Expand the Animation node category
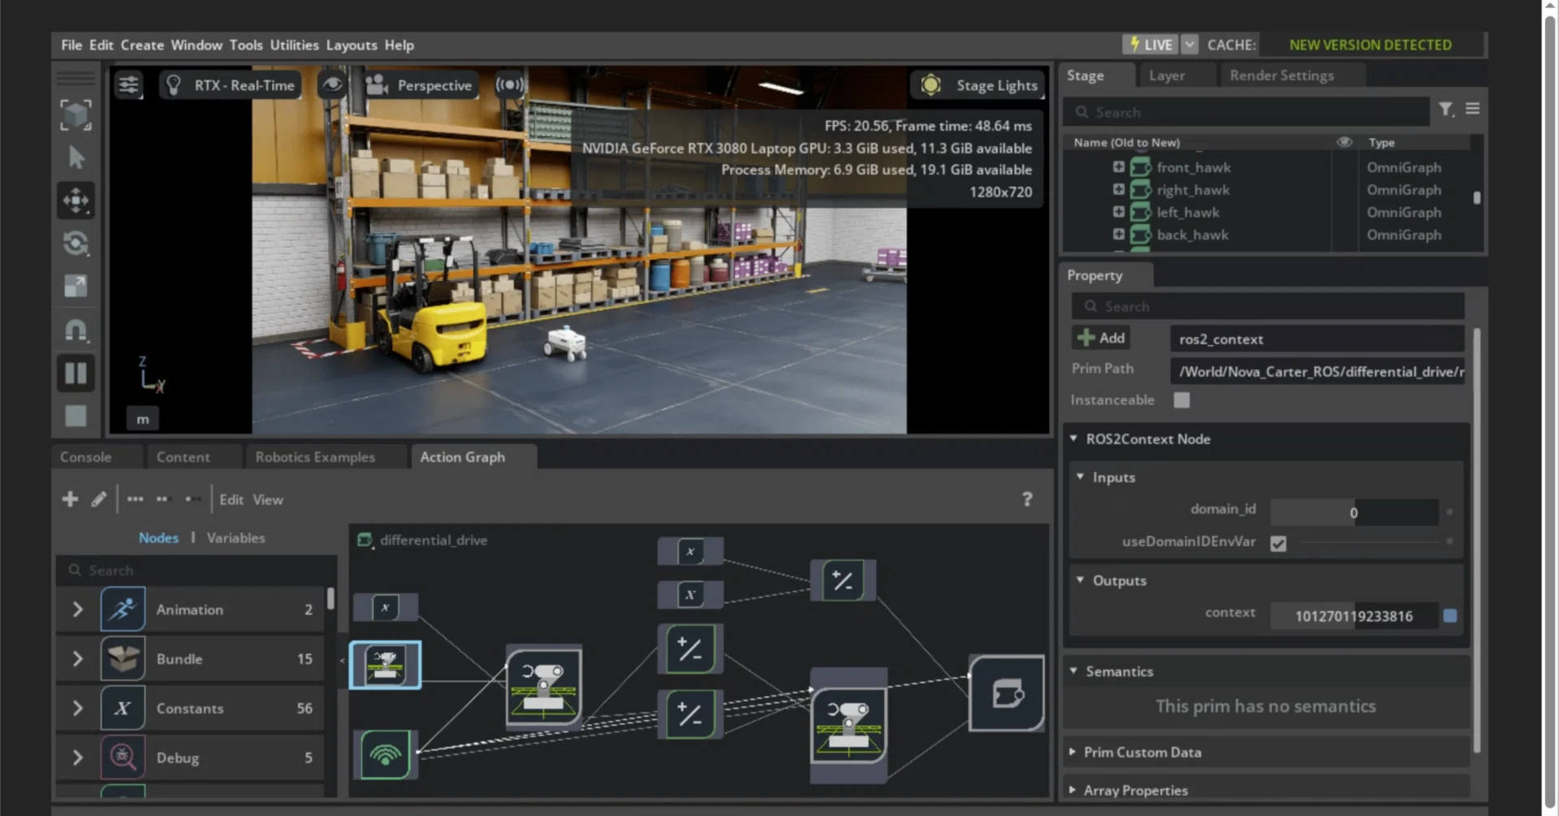The width and height of the screenshot is (1559, 816). (77, 610)
